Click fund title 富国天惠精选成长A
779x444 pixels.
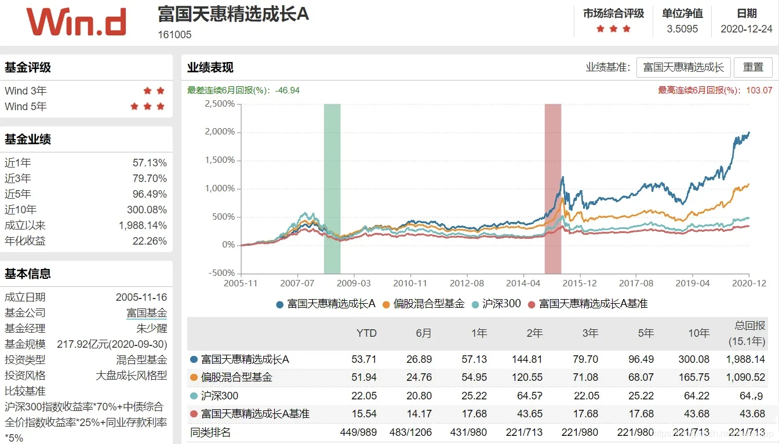click(x=233, y=14)
